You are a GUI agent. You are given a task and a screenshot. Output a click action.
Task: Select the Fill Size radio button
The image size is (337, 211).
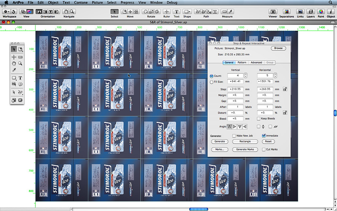pos(211,82)
